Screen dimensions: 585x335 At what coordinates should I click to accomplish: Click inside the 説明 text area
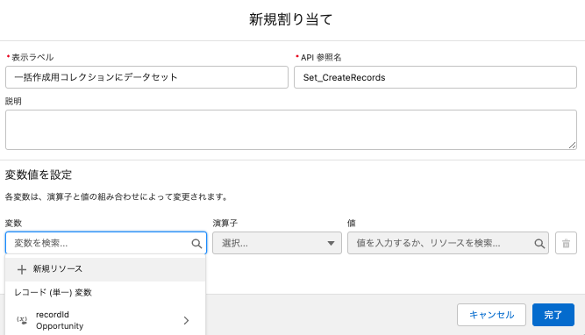tap(291, 130)
